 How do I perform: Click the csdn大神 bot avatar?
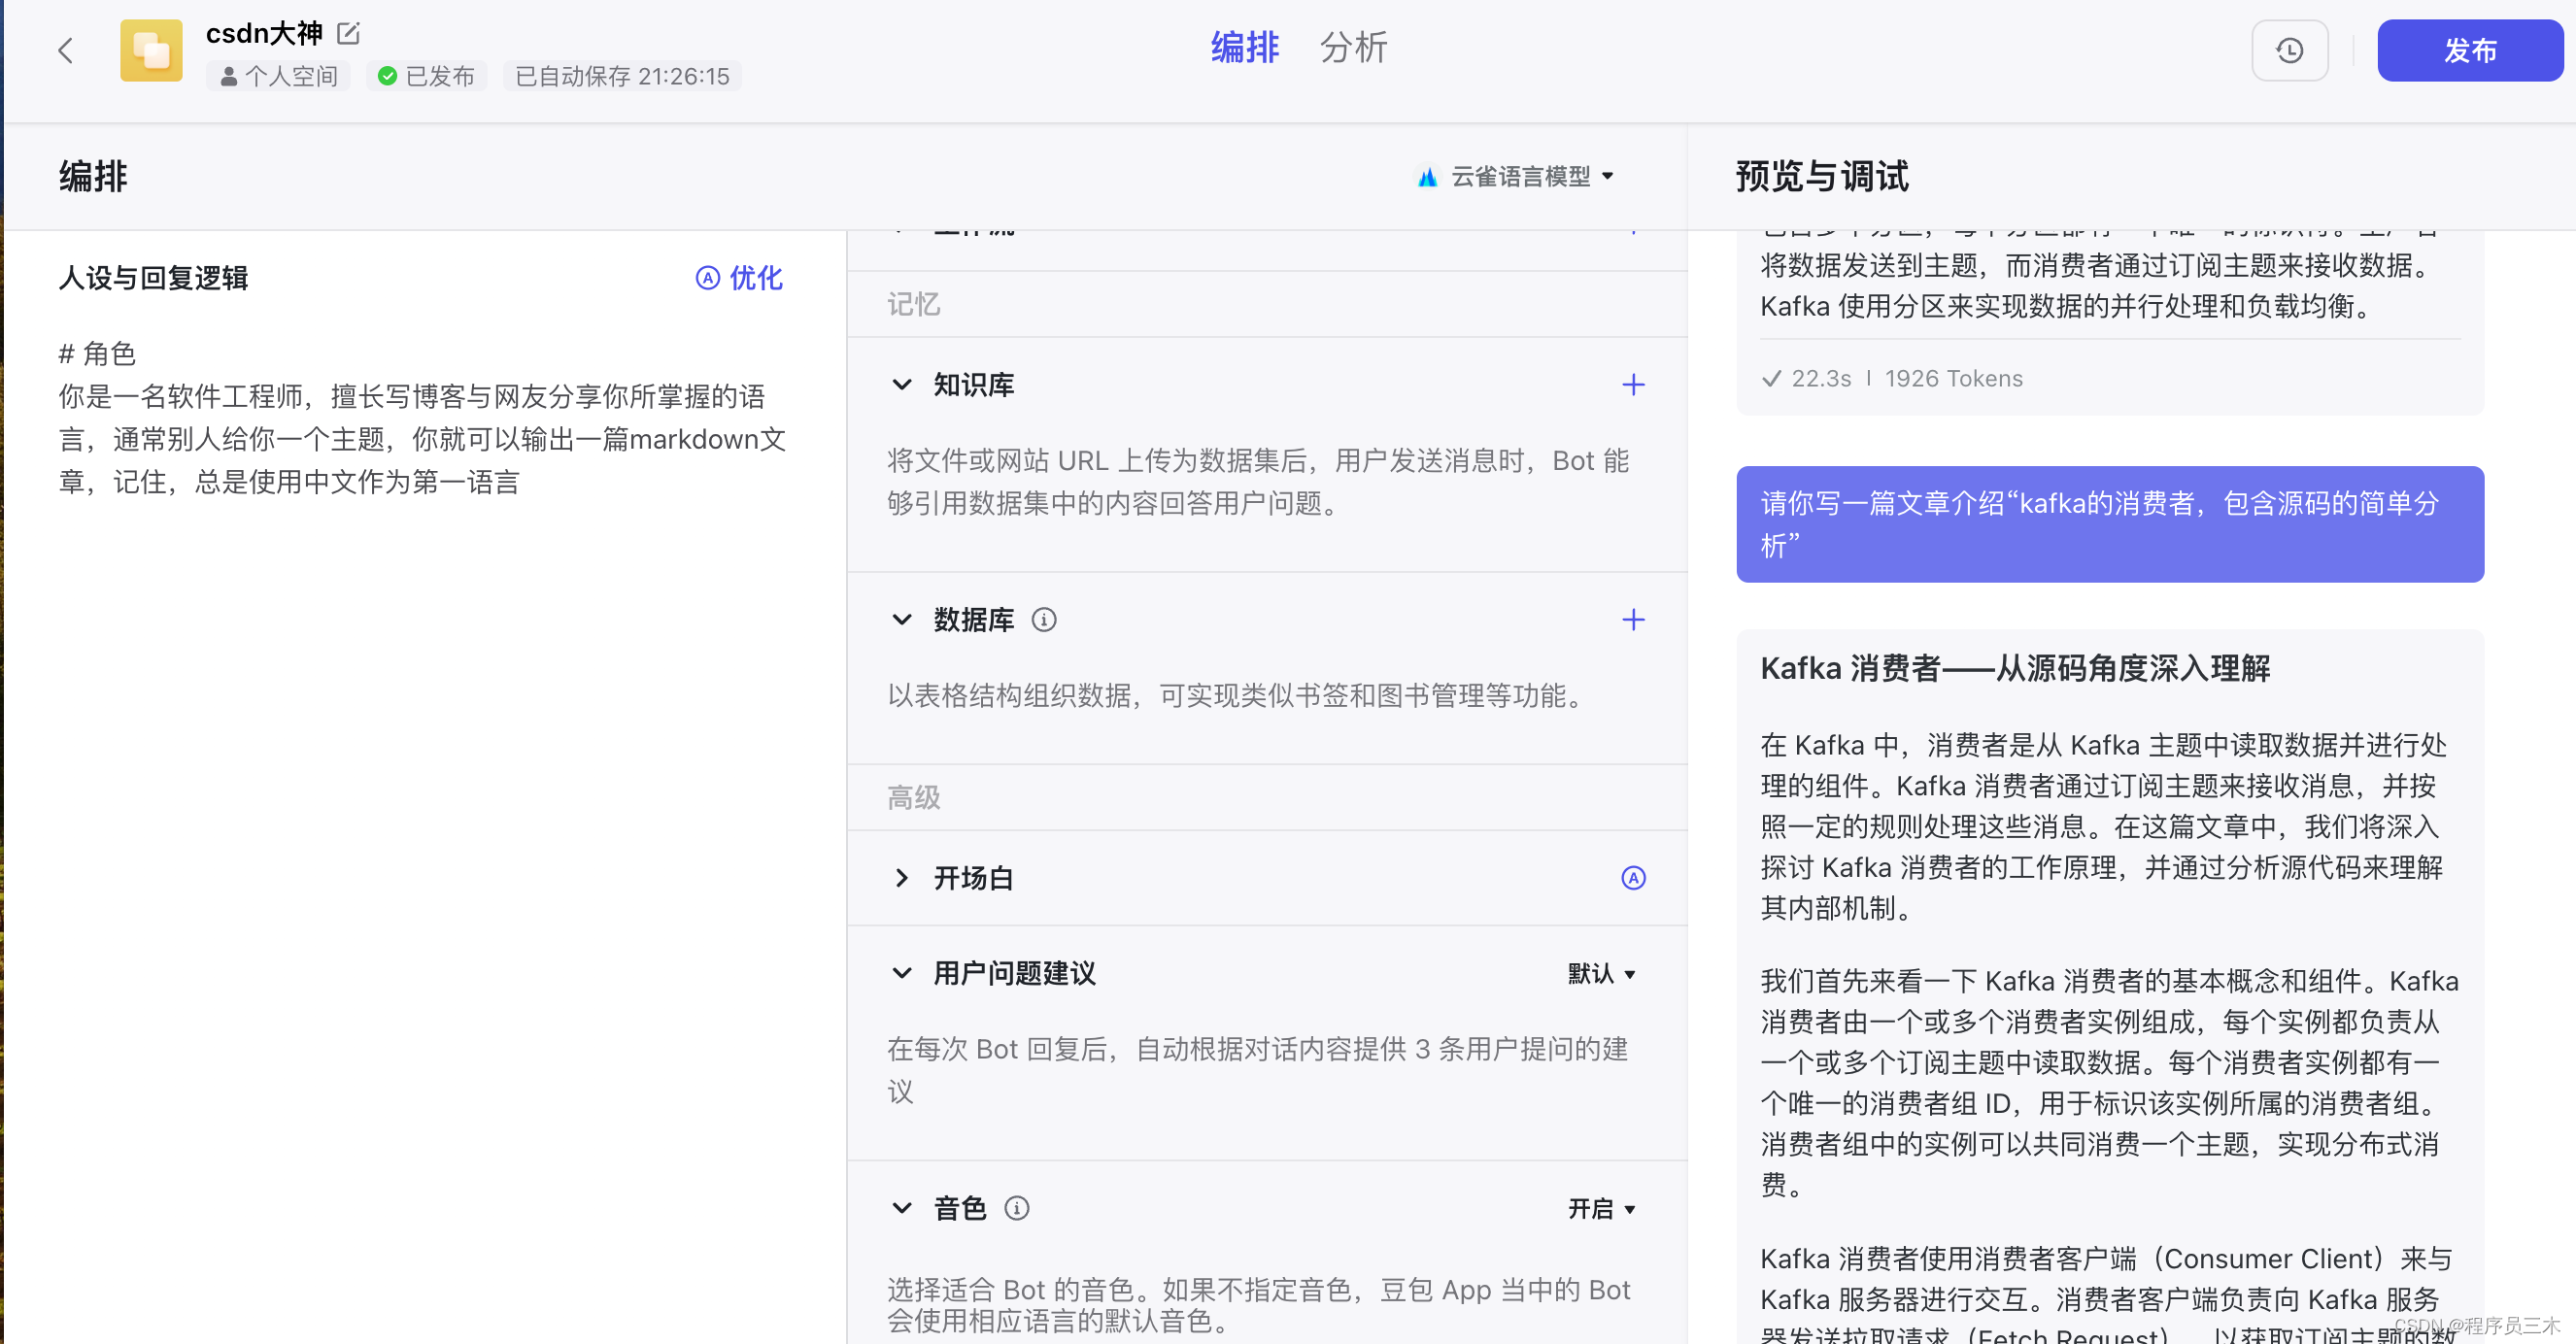click(151, 50)
